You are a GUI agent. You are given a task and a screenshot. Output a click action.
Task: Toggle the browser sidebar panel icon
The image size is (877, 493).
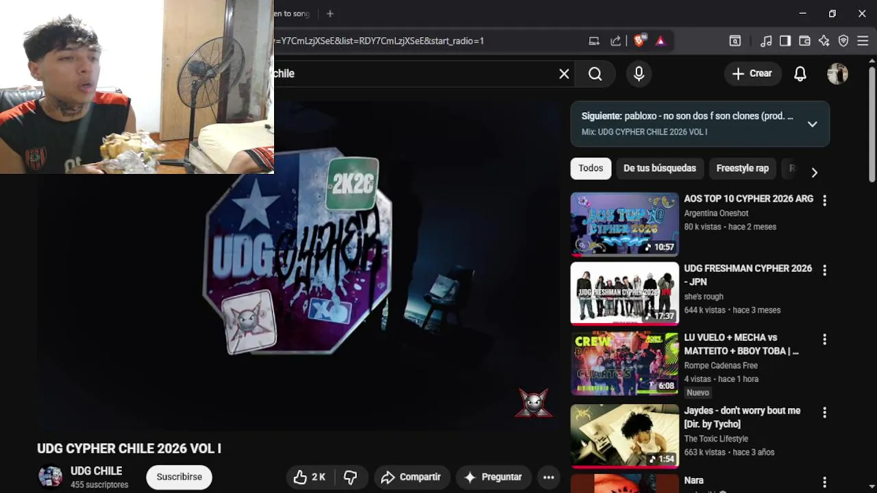[785, 41]
